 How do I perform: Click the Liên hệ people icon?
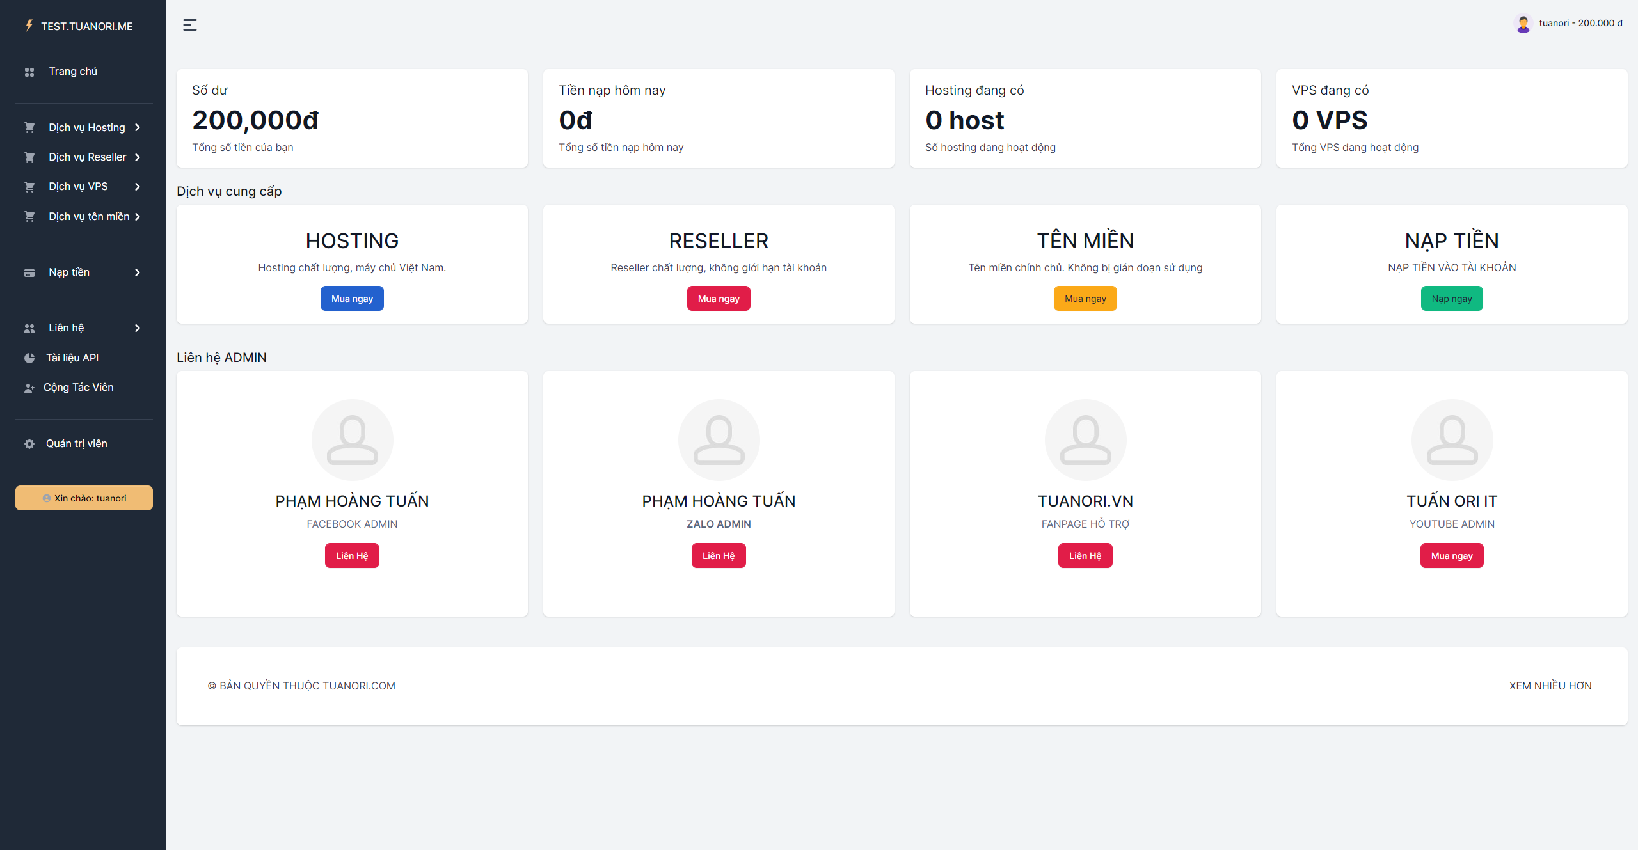[29, 327]
